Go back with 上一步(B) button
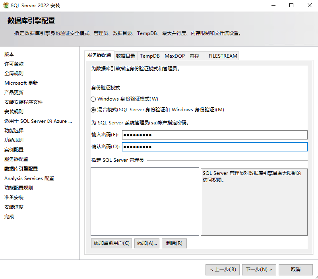This screenshot has width=318, height=279. (x=223, y=270)
